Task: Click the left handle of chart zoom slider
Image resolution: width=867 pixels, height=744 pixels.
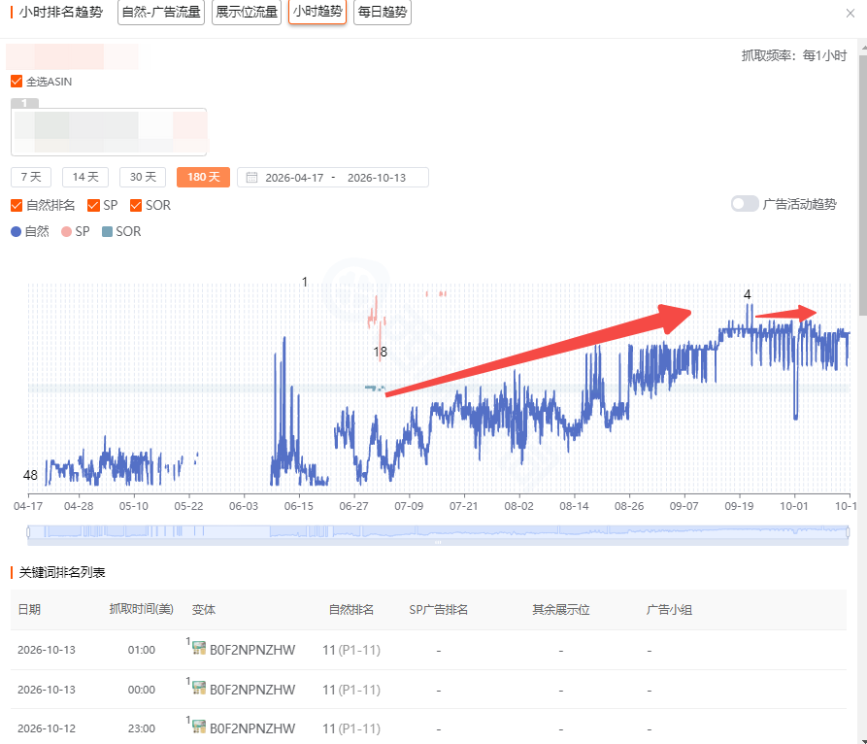Action: (x=28, y=532)
